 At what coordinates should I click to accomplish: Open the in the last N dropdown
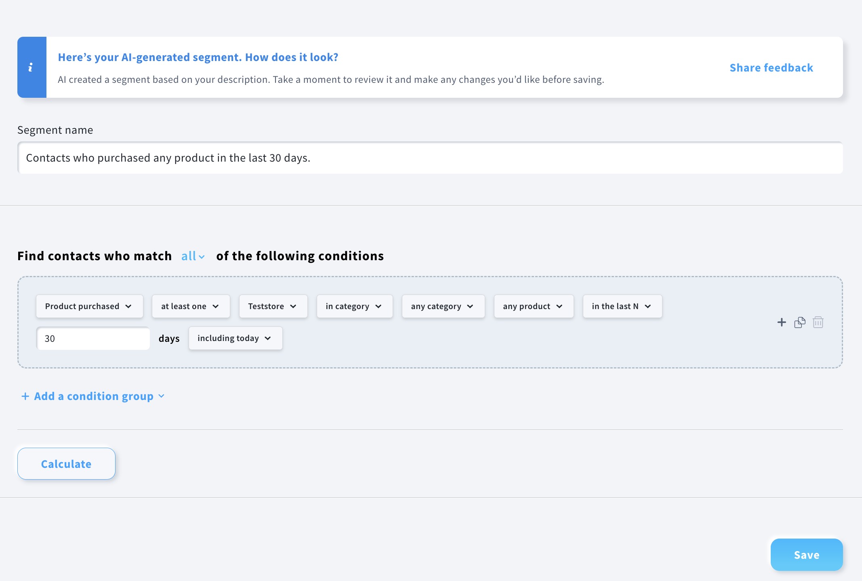pyautogui.click(x=622, y=306)
